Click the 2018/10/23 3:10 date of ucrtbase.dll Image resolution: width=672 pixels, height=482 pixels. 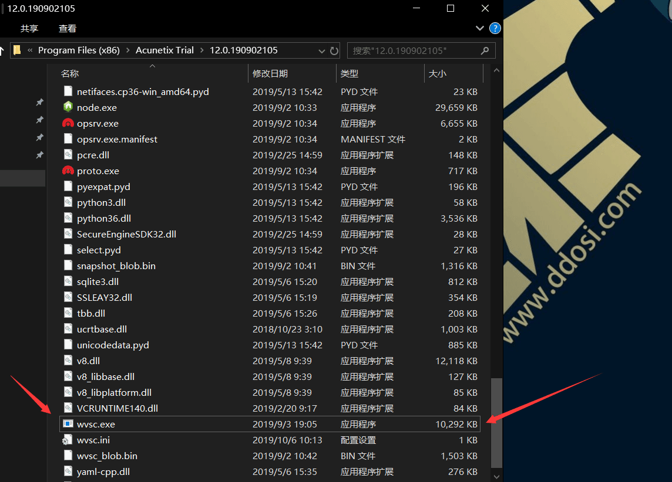pos(287,329)
